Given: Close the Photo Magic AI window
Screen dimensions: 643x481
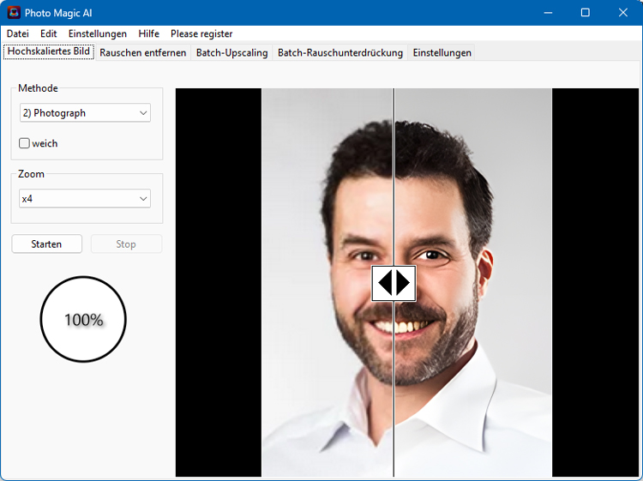Looking at the screenshot, I should [x=623, y=13].
